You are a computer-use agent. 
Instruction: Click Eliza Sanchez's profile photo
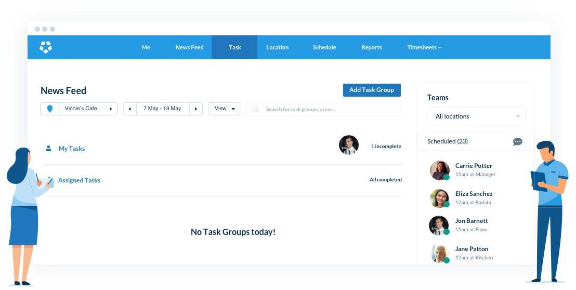(x=439, y=198)
